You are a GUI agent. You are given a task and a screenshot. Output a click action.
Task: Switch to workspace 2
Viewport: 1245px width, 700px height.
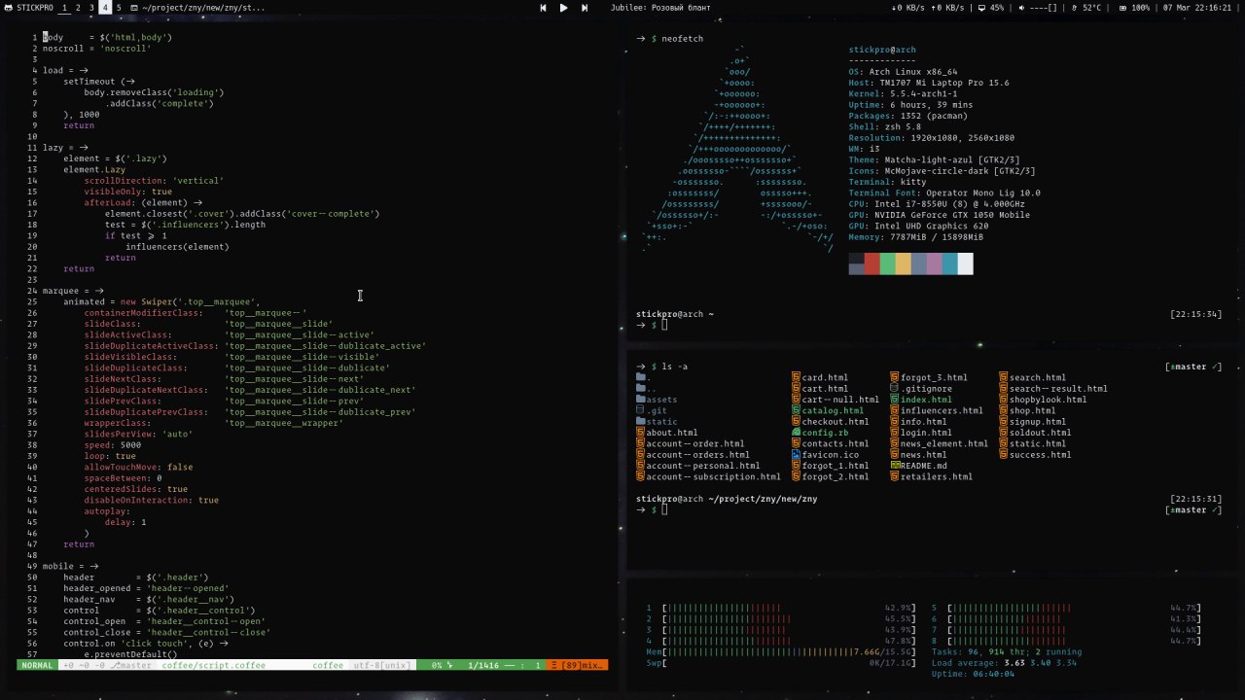79,8
